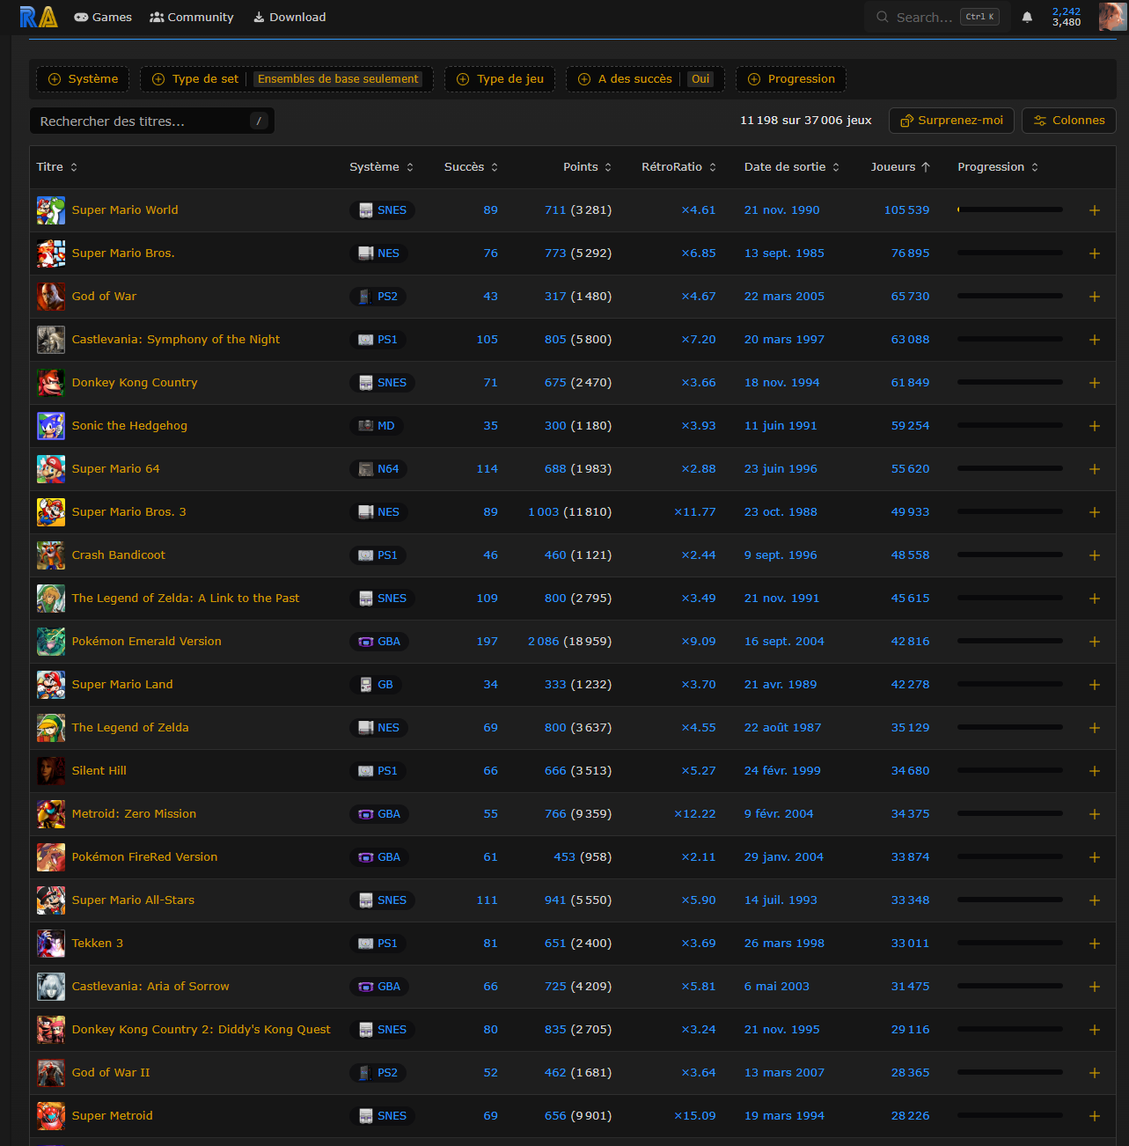Click plus icon for Donkey Kong Country row
The height and width of the screenshot is (1146, 1129).
pyautogui.click(x=1095, y=383)
